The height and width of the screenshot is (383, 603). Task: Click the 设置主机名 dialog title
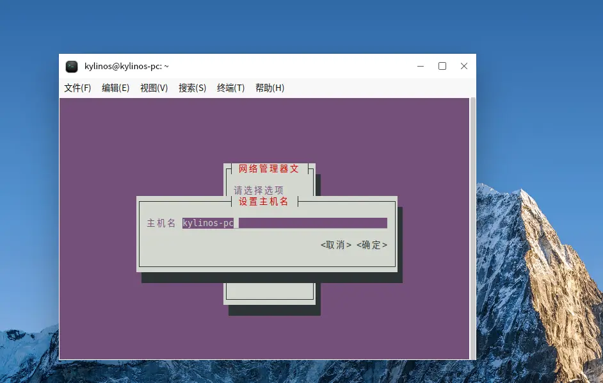click(264, 201)
